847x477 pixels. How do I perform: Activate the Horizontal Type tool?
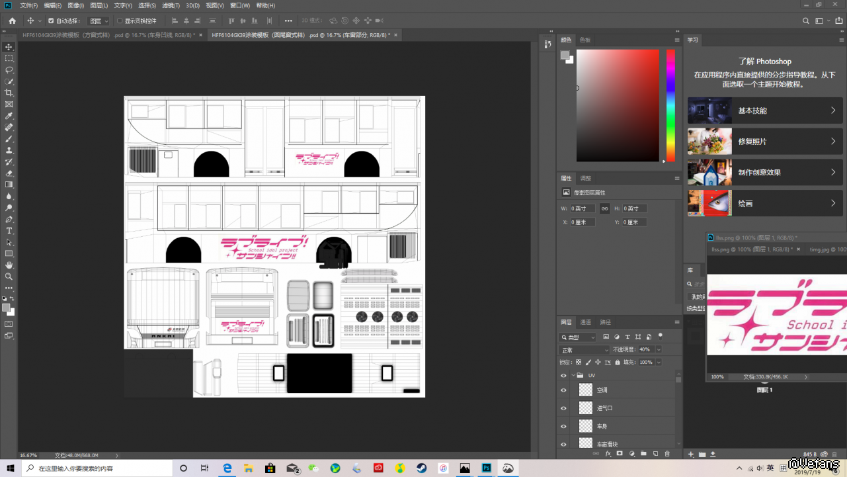9,231
